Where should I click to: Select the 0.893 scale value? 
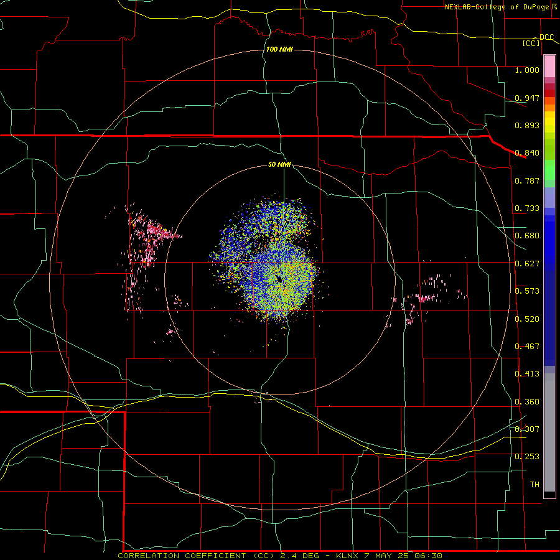click(527, 125)
